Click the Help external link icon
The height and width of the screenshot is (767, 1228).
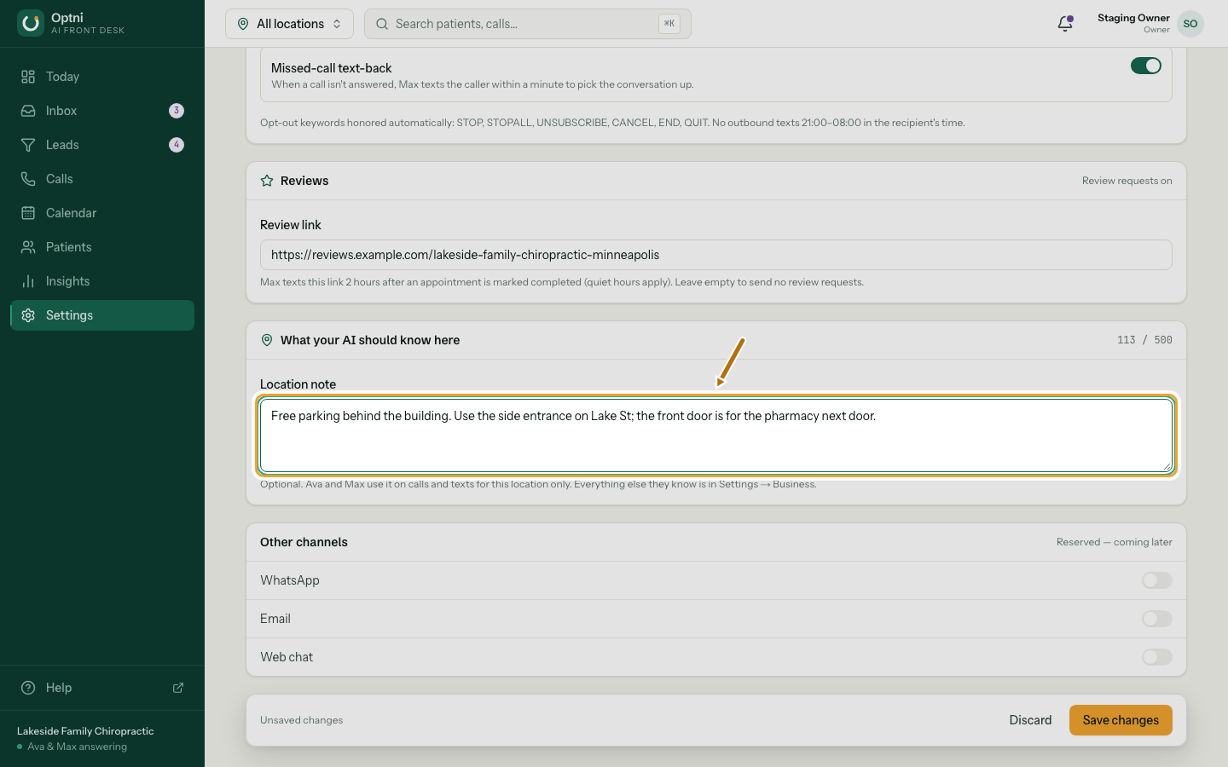tap(178, 688)
